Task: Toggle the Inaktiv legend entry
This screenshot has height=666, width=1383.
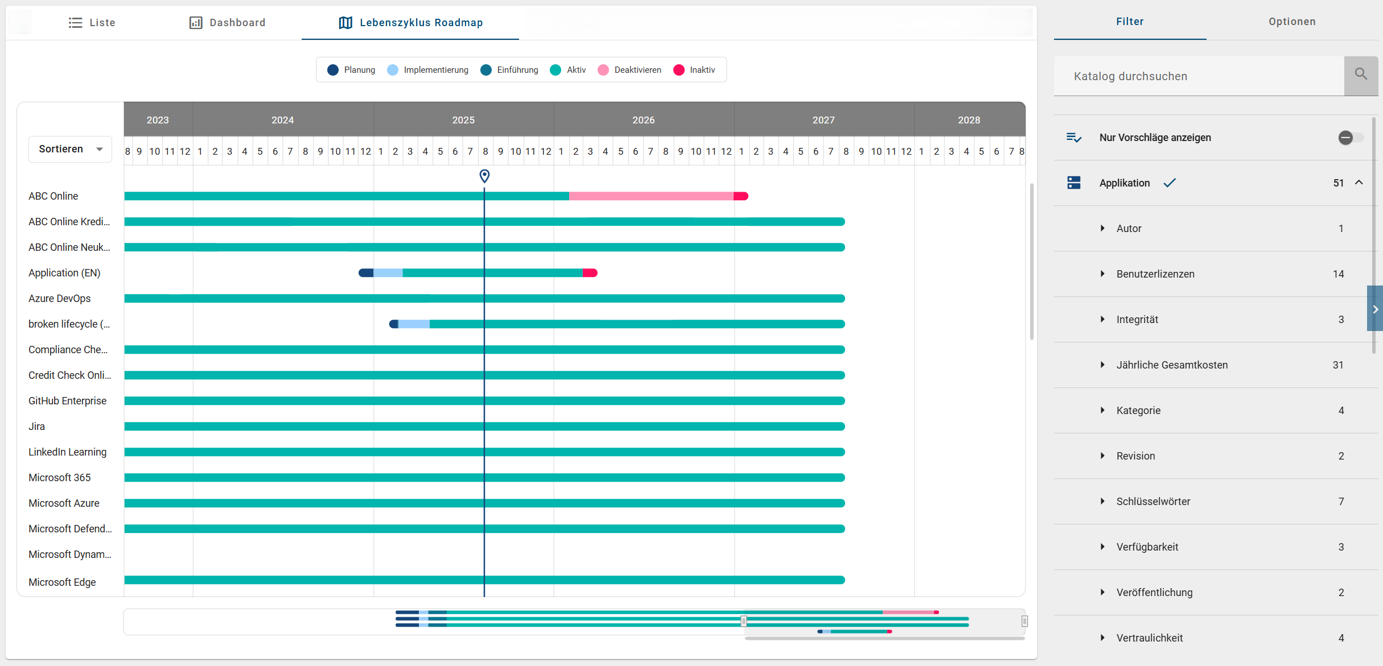Action: pyautogui.click(x=694, y=70)
